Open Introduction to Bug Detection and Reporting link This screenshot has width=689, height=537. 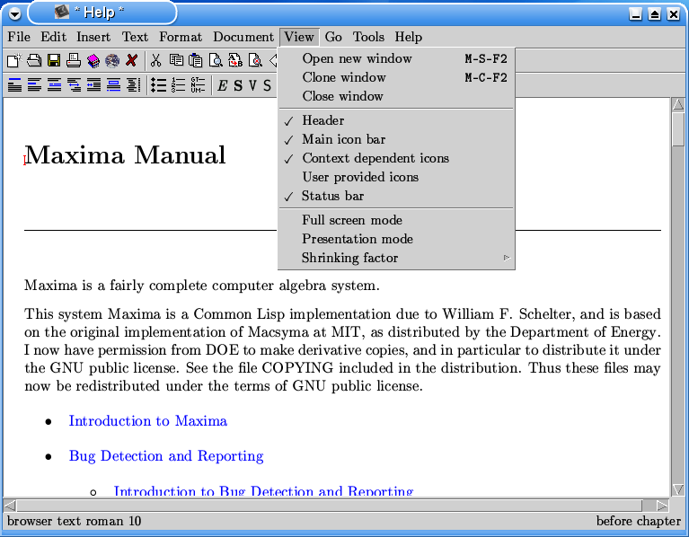pos(263,490)
